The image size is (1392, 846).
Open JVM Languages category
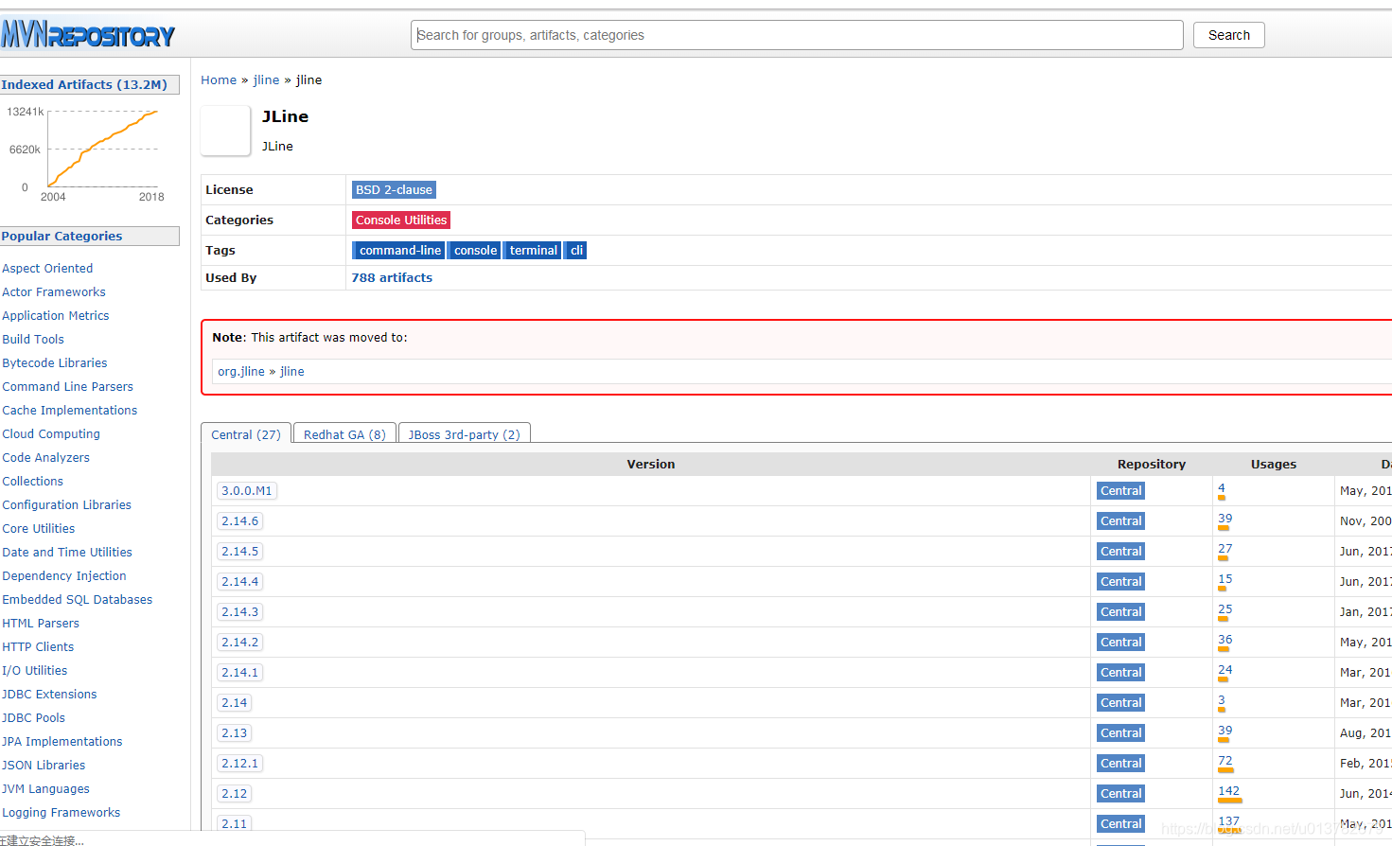[x=45, y=789]
